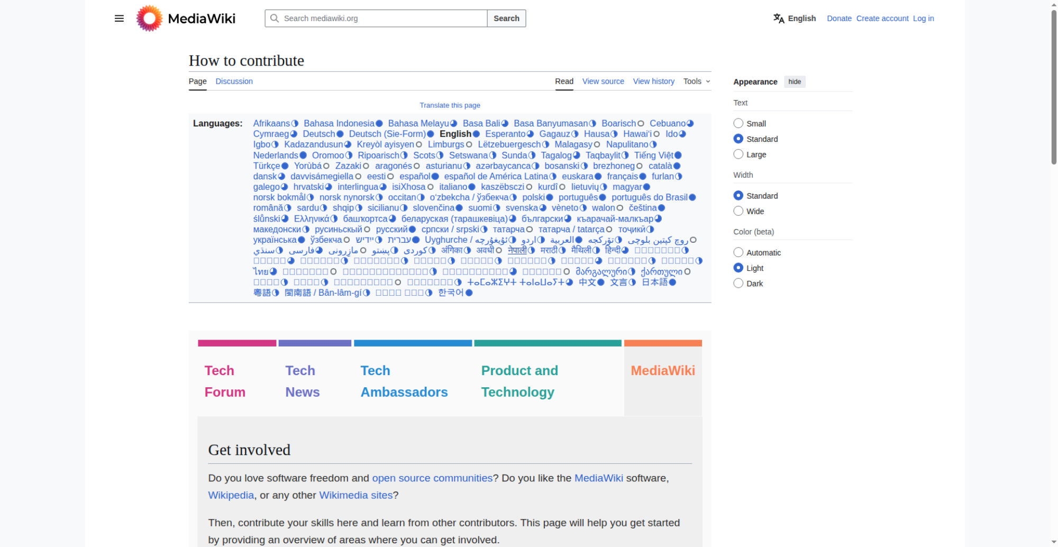Choose the Dark color mode
The image size is (1058, 547).
[x=738, y=283]
